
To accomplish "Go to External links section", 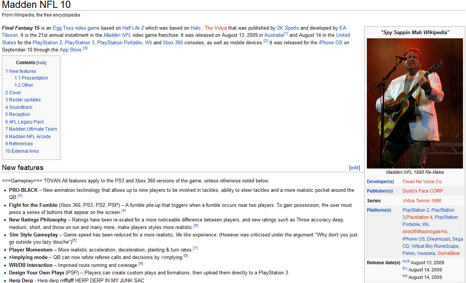I will coord(22,151).
